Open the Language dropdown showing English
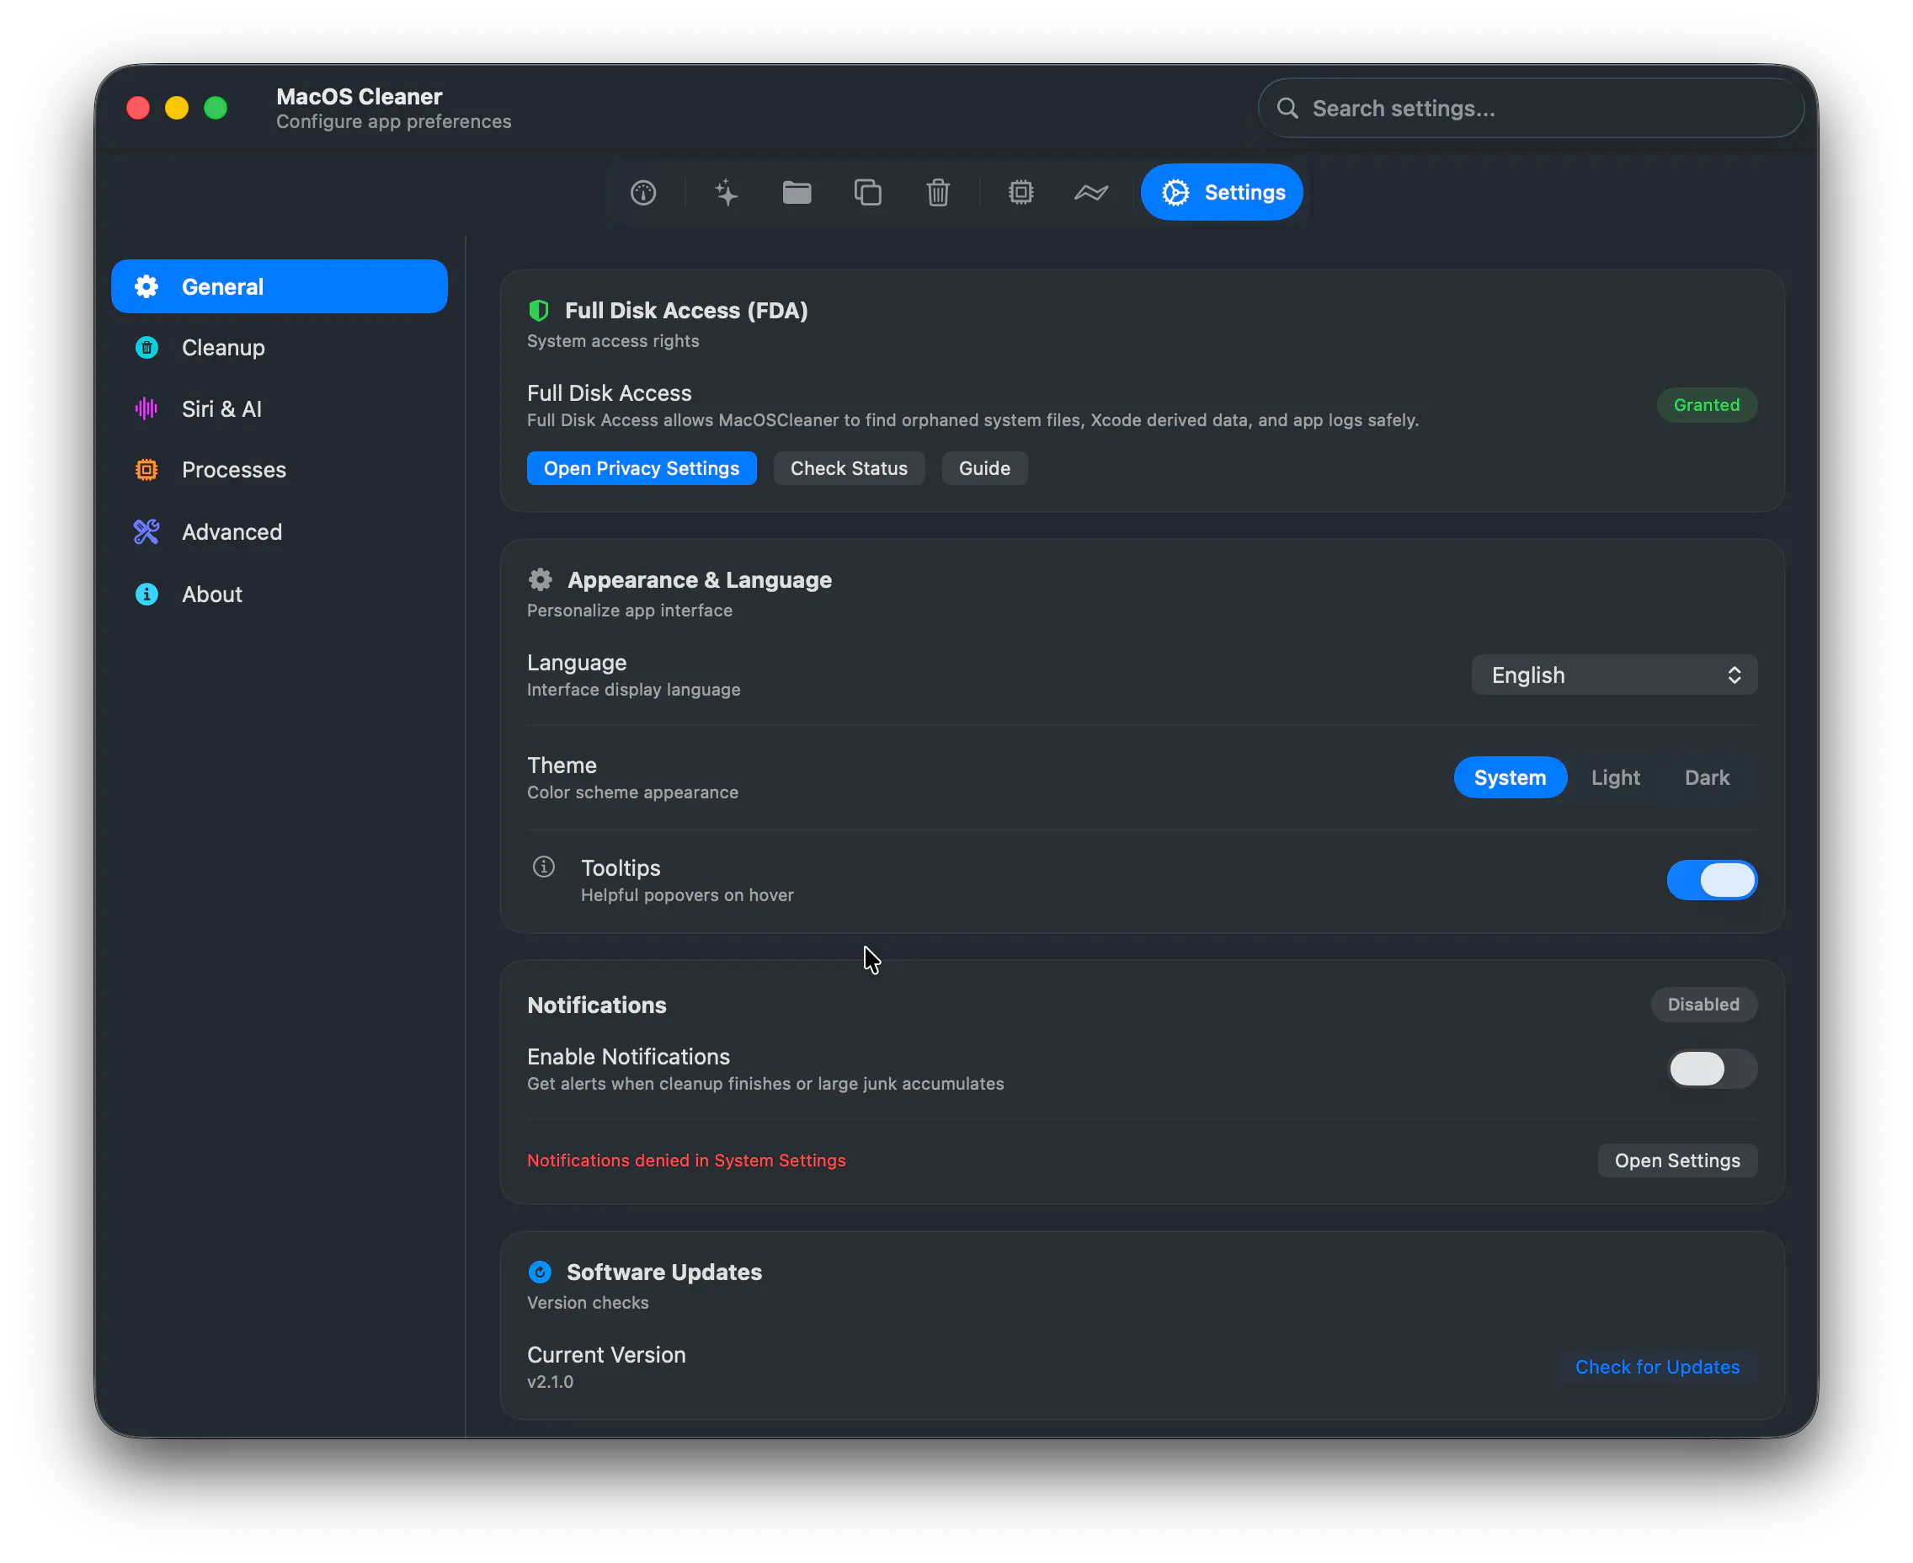The height and width of the screenshot is (1563, 1913). [x=1614, y=675]
